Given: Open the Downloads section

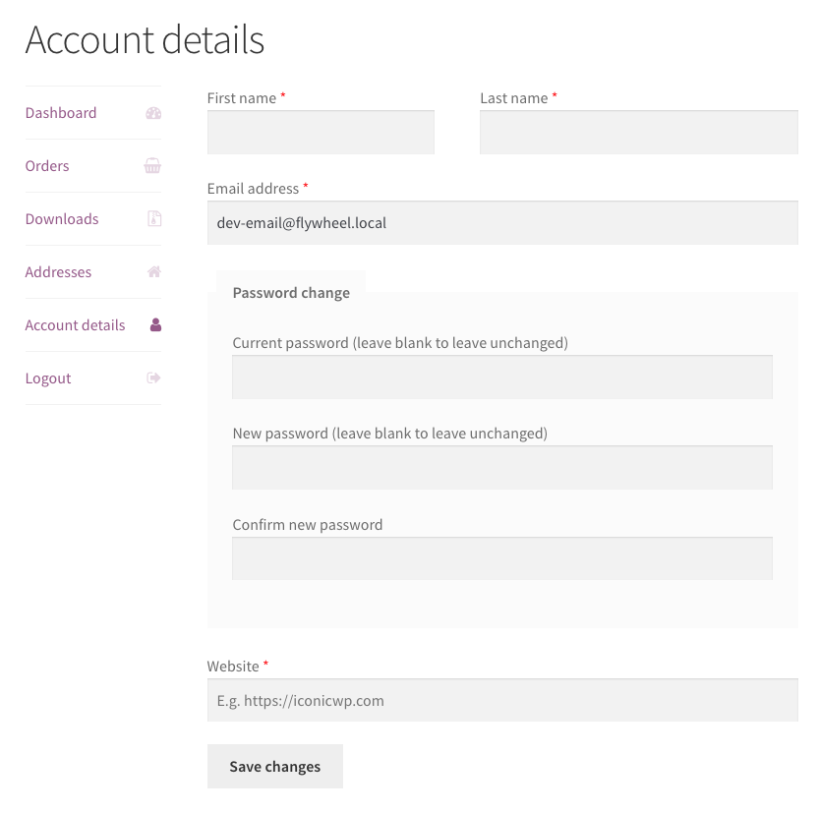Looking at the screenshot, I should 62,219.
